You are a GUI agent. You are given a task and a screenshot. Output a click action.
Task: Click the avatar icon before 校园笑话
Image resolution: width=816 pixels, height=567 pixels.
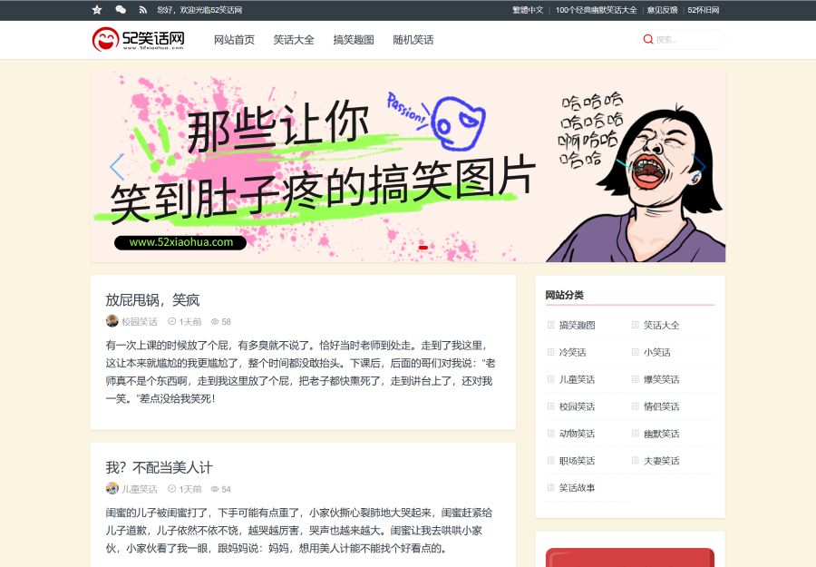tap(111, 321)
